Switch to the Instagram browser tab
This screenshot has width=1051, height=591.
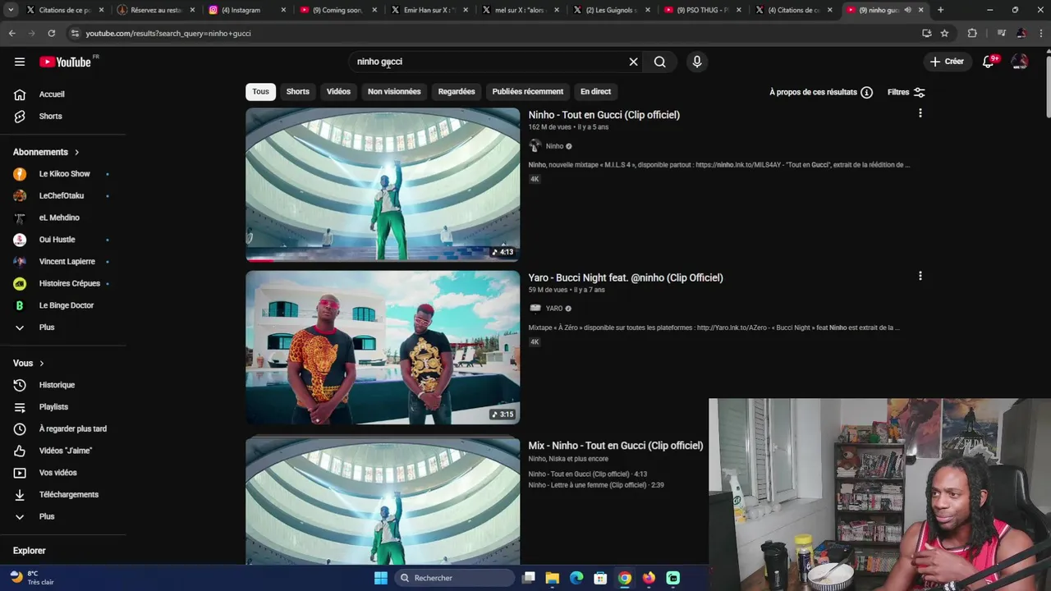pos(246,10)
